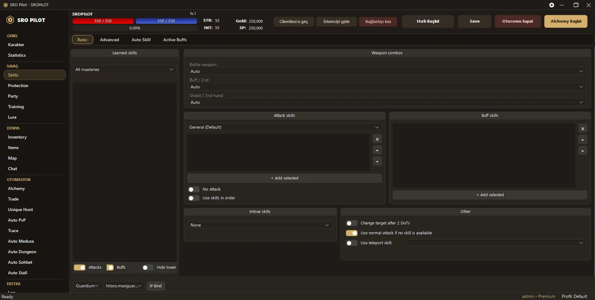Move buff skill down in list

pyautogui.click(x=583, y=151)
